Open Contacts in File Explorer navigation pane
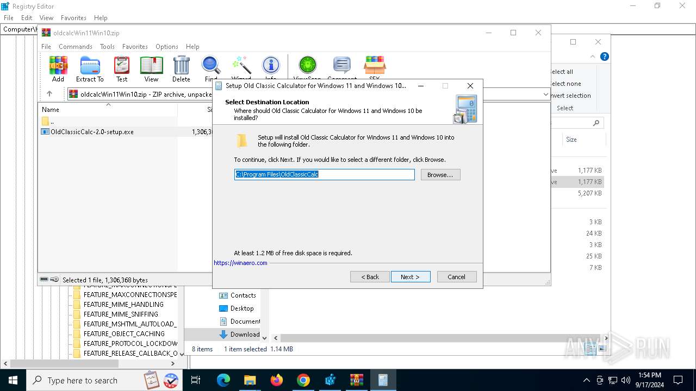This screenshot has height=391, width=696. click(243, 295)
